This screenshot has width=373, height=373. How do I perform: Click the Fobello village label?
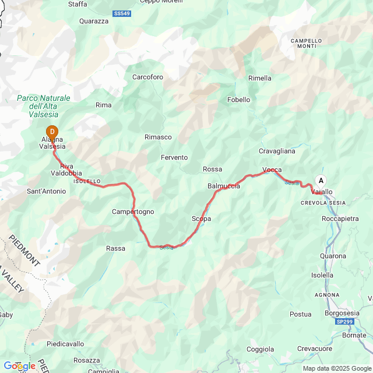238,100
